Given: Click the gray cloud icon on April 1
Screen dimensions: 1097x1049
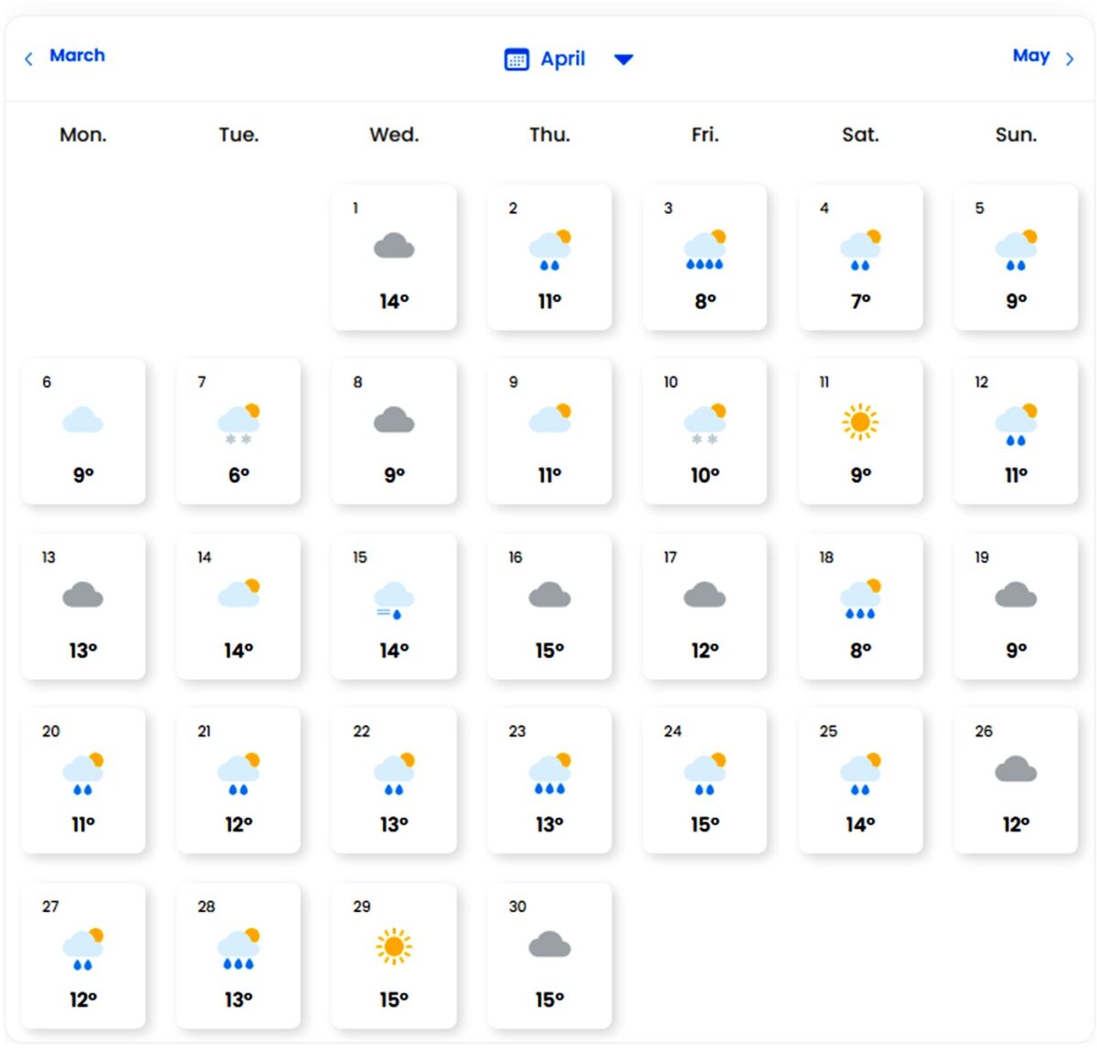Looking at the screenshot, I should (394, 245).
